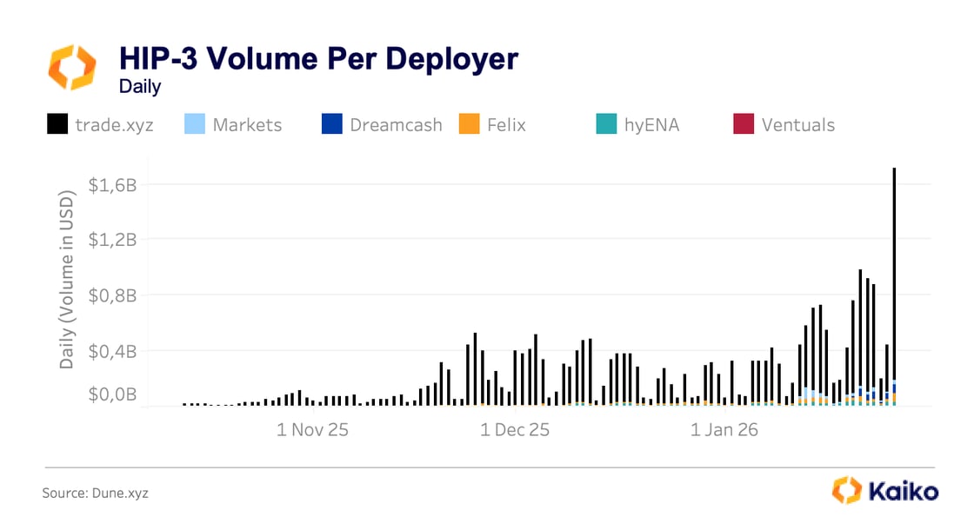Viewport: 974px width, 530px height.
Task: Click the Kaiko logo icon at bottom right
Action: [847, 490]
